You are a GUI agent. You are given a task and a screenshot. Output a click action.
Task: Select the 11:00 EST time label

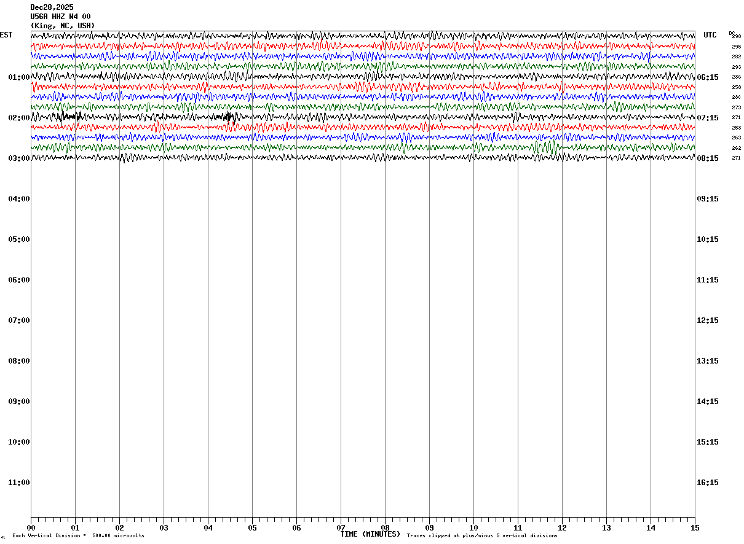coord(19,483)
